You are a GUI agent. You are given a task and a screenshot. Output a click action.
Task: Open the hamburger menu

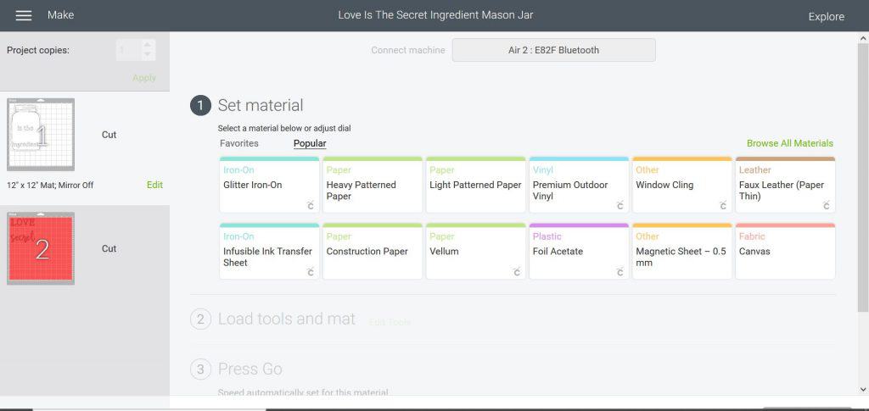[x=24, y=15]
